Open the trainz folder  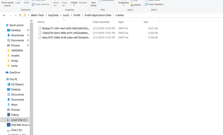pos(14,66)
